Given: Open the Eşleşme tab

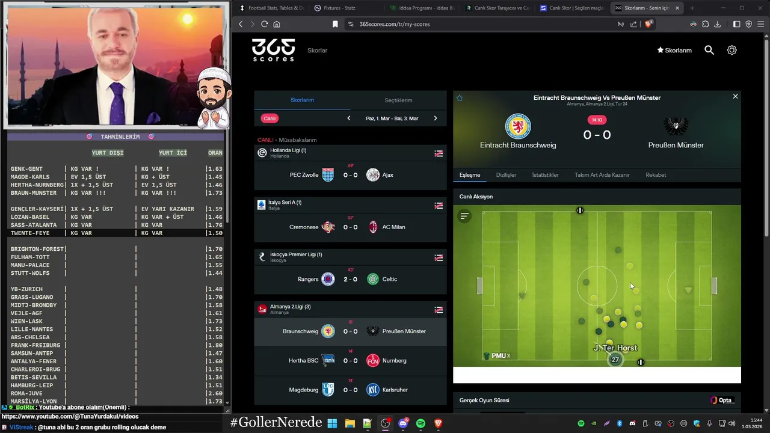Looking at the screenshot, I should tap(470, 175).
